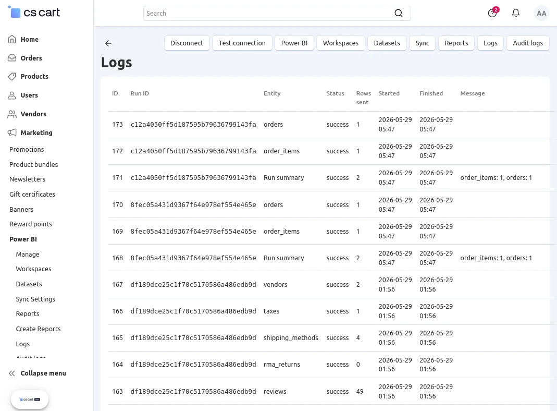This screenshot has width=557, height=411.
Task: Select Power BI sidebar section
Action: click(23, 239)
